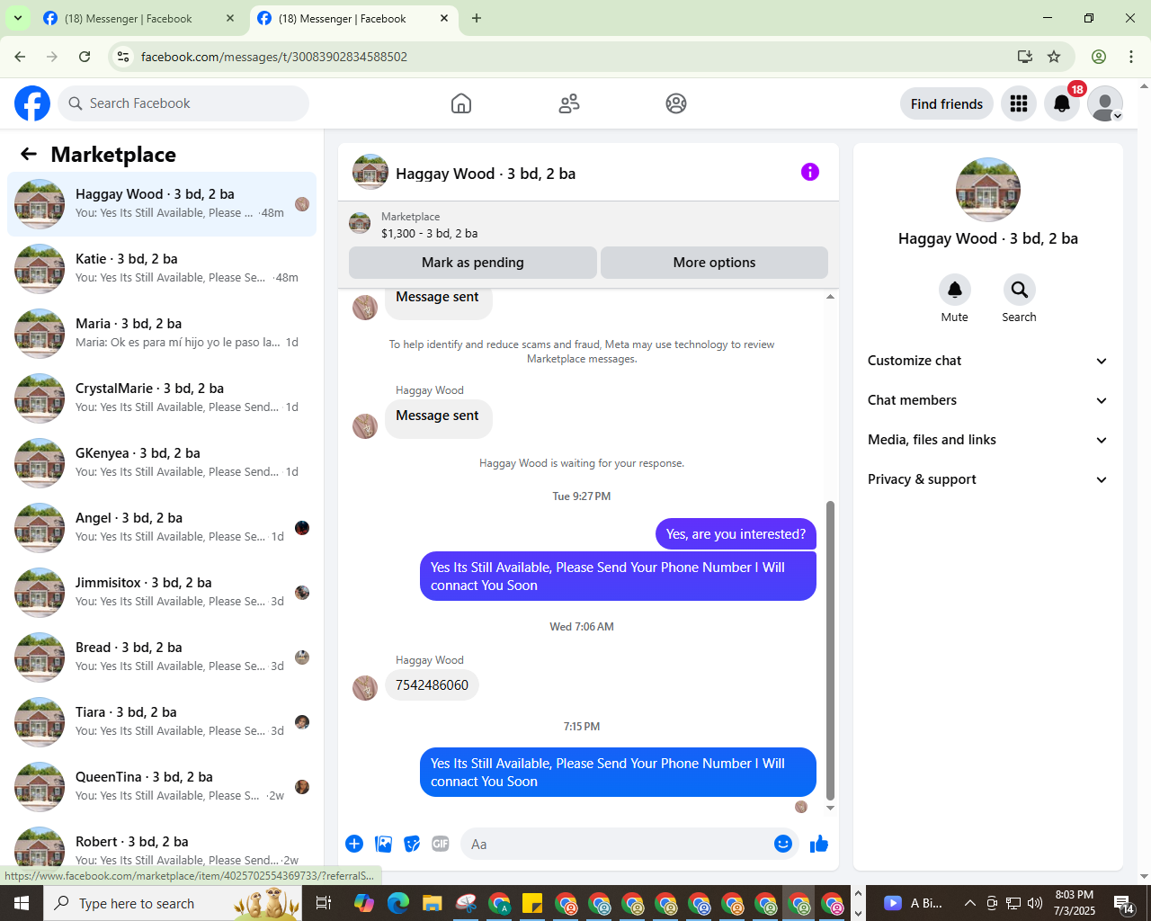Open the Facebook menu grid icon

point(1019,103)
